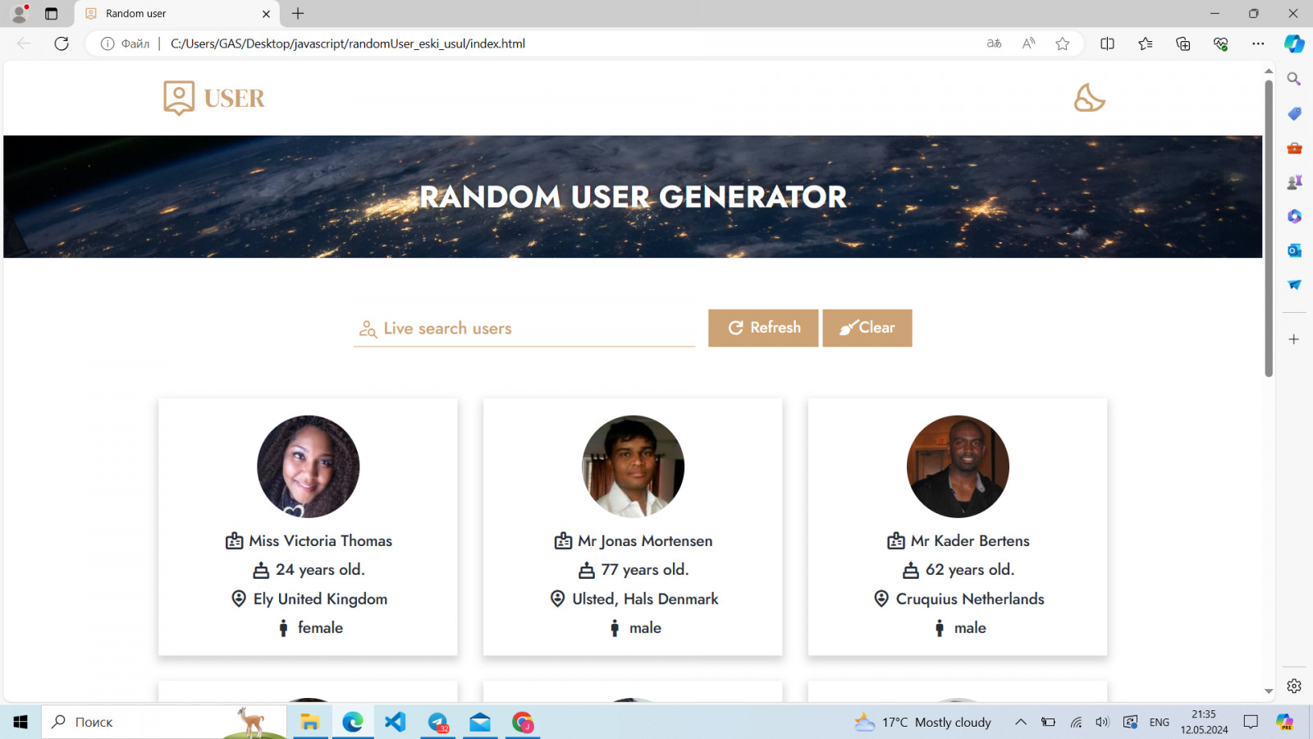Toggle dark mode with the moon icon

click(x=1089, y=98)
